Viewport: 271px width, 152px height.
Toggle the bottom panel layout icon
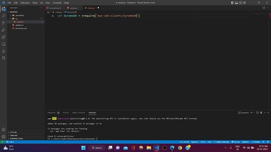pyautogui.click(x=236, y=3)
